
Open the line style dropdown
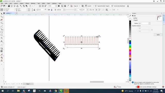point(75,10)
